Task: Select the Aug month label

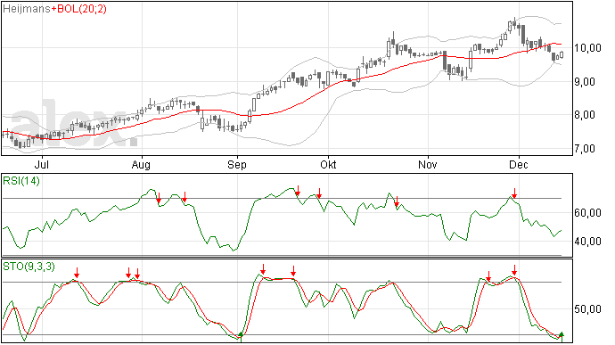Action: [x=141, y=164]
